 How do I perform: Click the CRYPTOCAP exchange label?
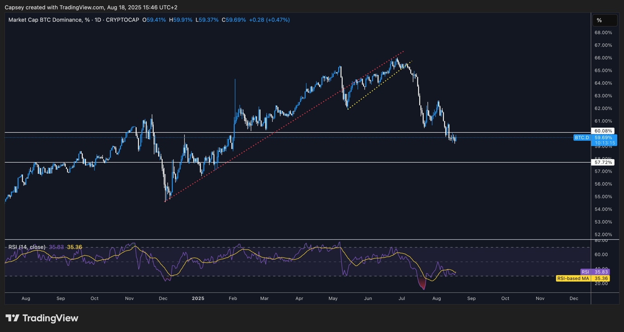[x=123, y=20]
